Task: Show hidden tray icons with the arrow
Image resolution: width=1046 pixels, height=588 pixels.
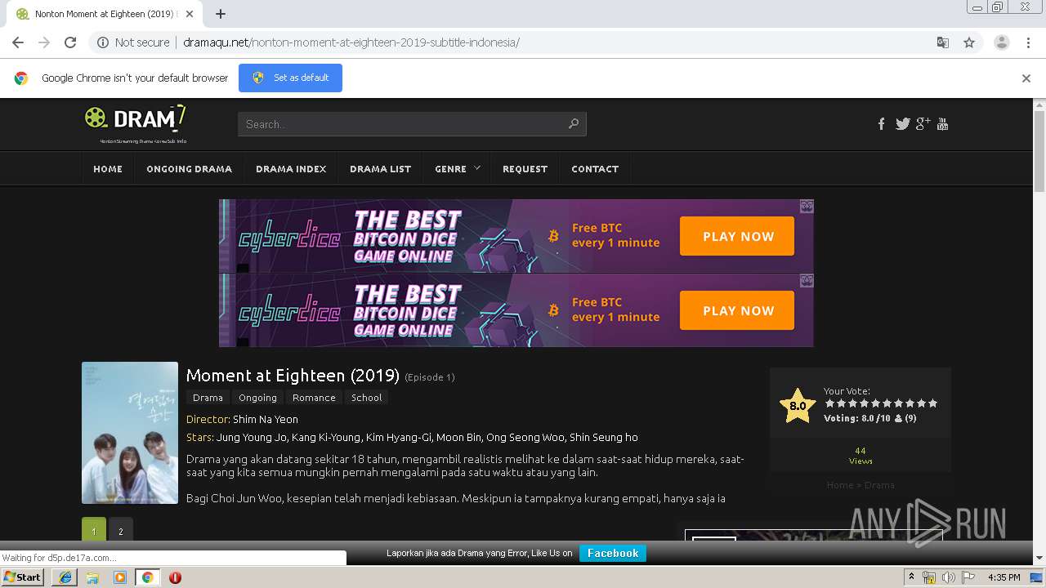Action: (x=911, y=577)
